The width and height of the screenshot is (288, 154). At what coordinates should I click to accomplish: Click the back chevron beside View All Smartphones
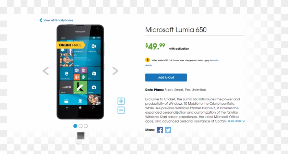(x=41, y=20)
